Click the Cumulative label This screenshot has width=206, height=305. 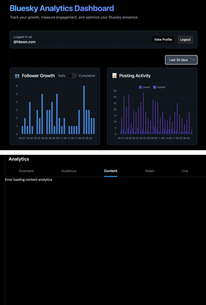[87, 76]
